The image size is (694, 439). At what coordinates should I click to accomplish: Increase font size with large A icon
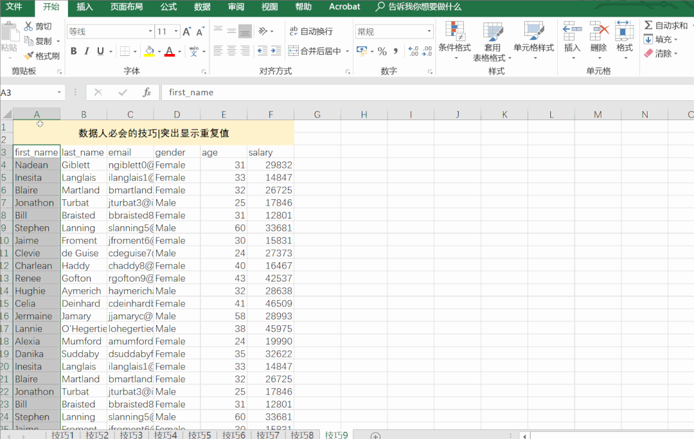[187, 31]
